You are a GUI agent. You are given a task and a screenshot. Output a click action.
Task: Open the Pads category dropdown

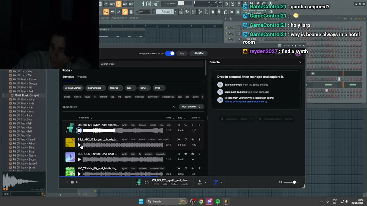coord(67,70)
